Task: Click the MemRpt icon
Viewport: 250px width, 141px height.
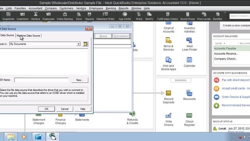Action: click(x=218, y=16)
